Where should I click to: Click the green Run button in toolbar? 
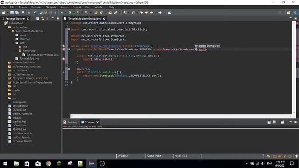pos(70,13)
